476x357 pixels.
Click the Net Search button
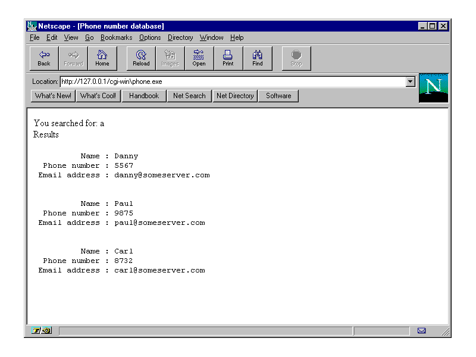click(189, 96)
